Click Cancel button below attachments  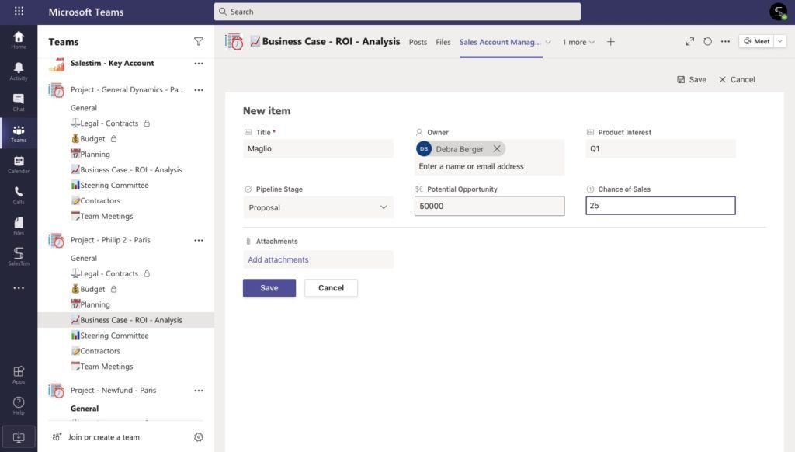tap(331, 287)
